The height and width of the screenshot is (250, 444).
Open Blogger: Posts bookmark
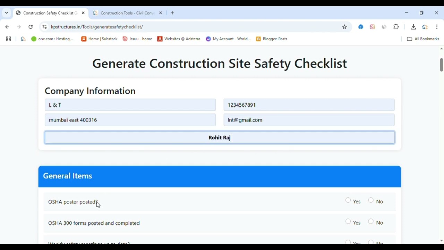click(272, 39)
